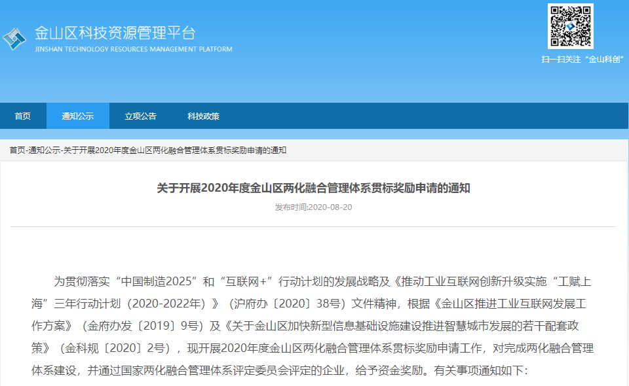
Task: Open the 首页 navigation tab
Action: tap(23, 116)
